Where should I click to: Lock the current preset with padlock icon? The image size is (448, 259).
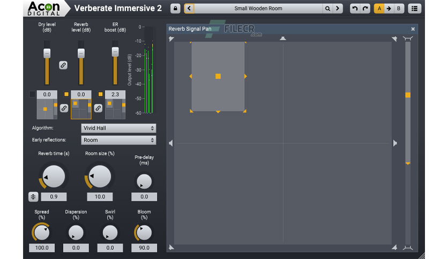[x=175, y=9]
